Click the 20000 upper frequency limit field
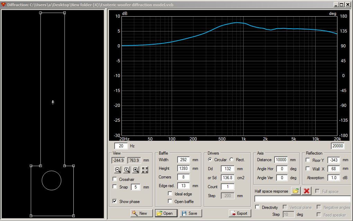Screen dimensions: 353x221 (338, 146)
